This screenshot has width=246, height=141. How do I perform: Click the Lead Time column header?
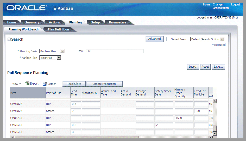[75, 93]
